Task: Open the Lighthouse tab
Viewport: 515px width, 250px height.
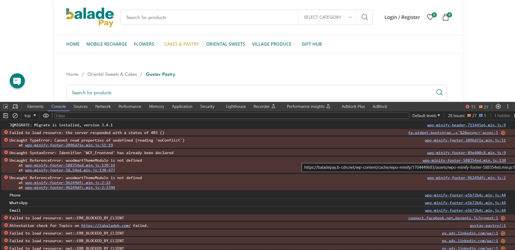Action: tap(236, 107)
